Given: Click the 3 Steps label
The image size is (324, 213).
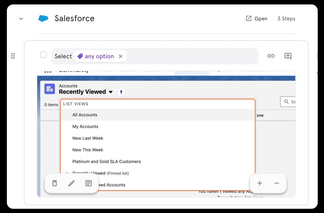Looking at the screenshot, I should click(286, 18).
